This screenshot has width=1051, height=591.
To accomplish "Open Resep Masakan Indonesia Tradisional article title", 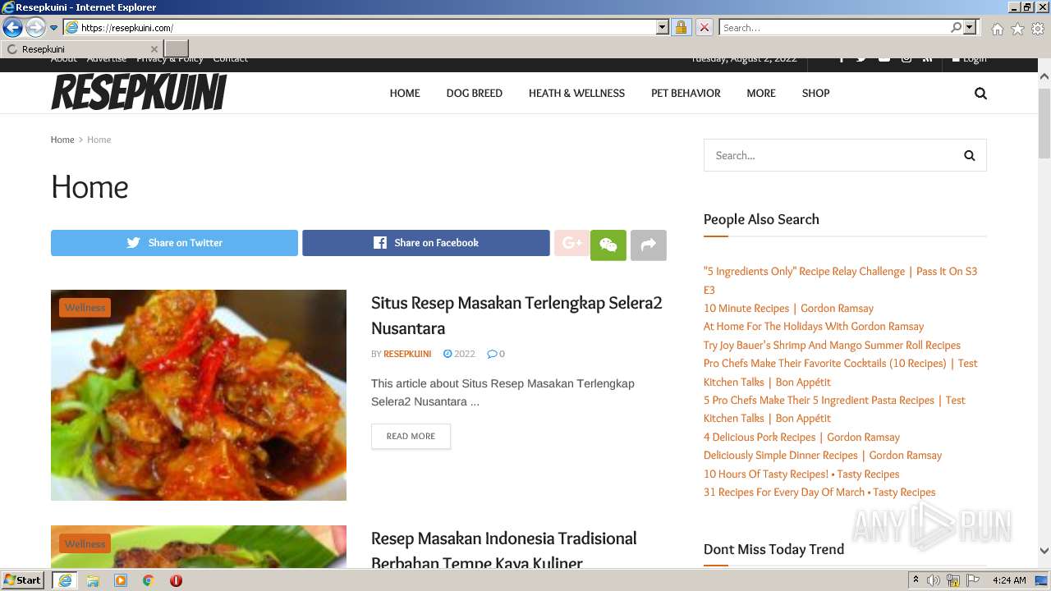I will [x=504, y=551].
